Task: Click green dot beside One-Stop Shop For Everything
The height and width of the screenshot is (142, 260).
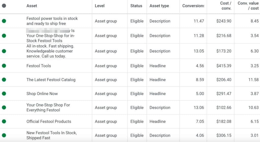Action: point(4,108)
